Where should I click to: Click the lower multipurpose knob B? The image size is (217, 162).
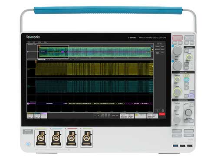coord(178,66)
